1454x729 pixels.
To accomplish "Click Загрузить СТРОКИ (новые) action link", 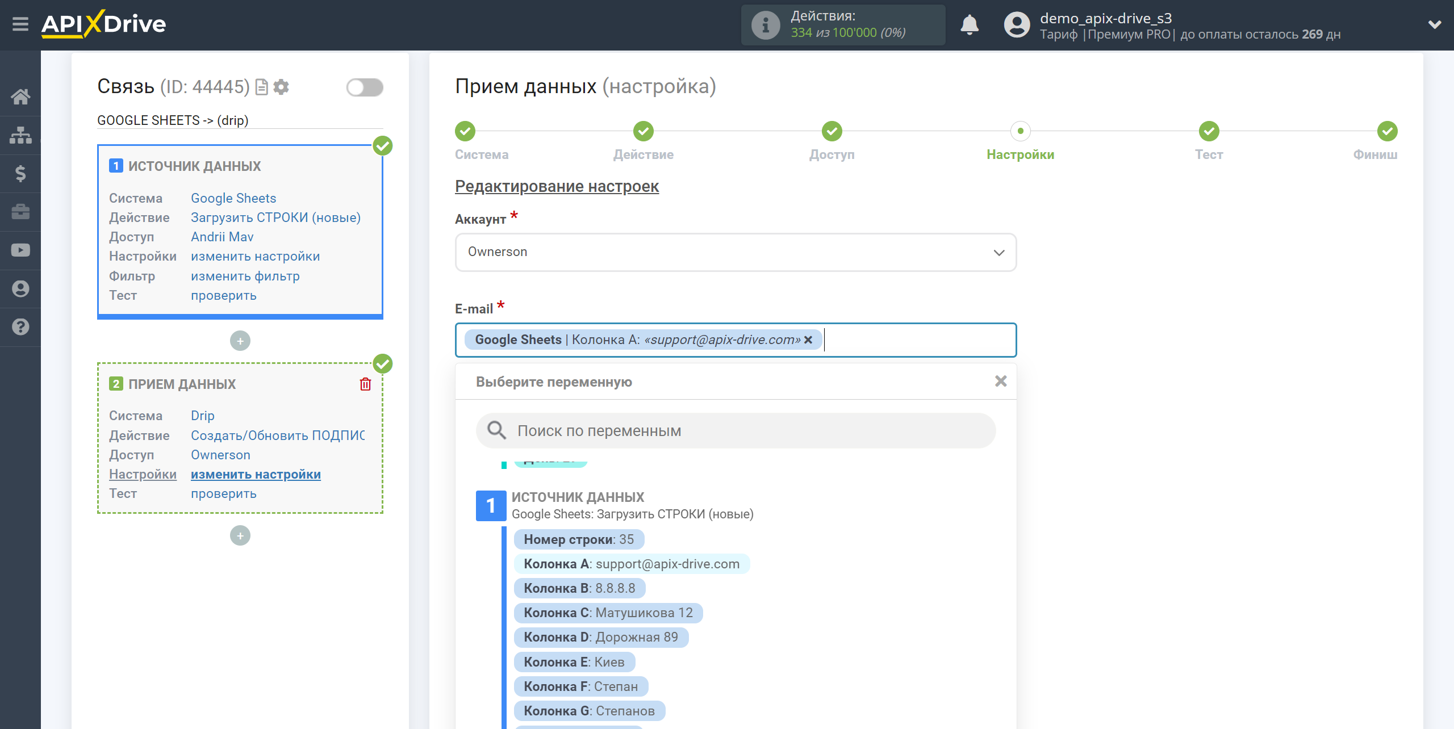I will (x=275, y=217).
